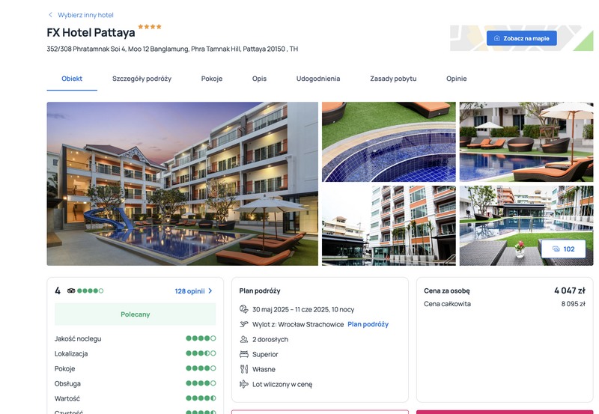Click the Cena za osobę label
599x414 pixels.
[x=447, y=290]
